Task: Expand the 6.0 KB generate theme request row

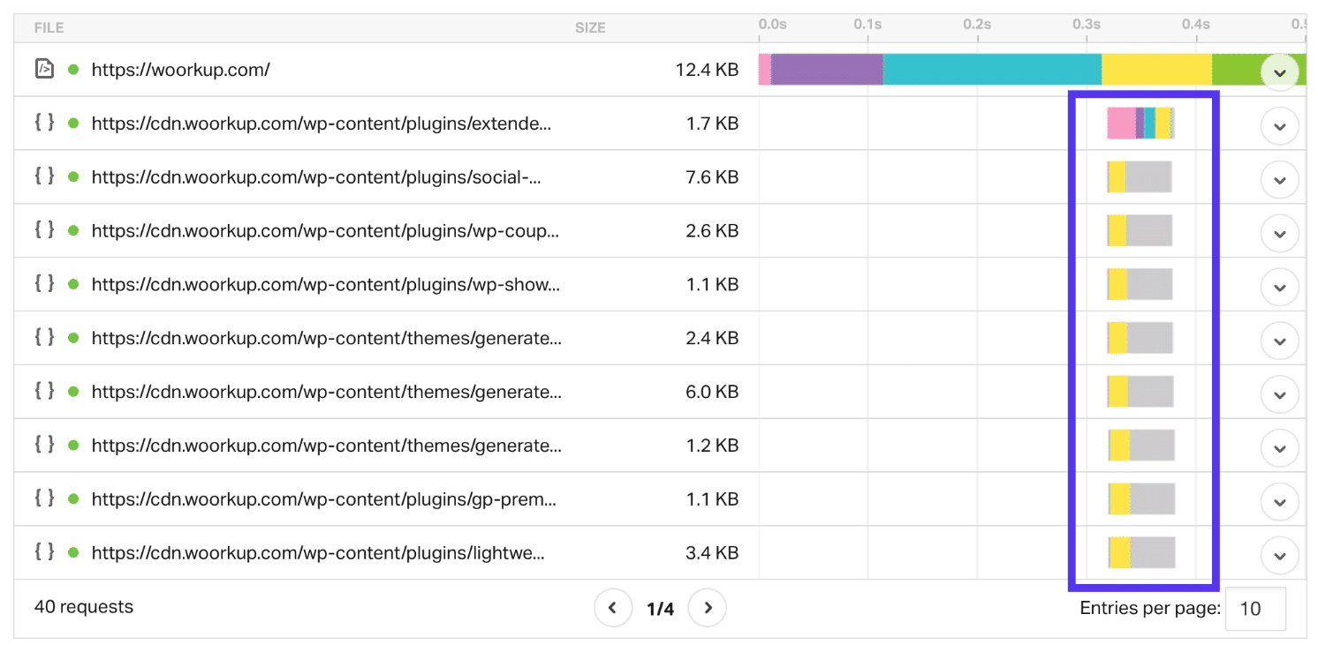Action: 1279,395
